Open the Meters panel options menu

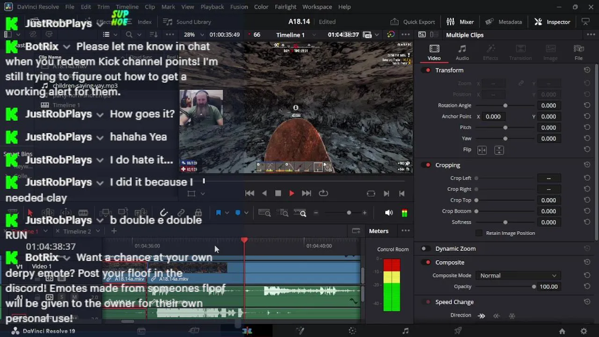406,231
